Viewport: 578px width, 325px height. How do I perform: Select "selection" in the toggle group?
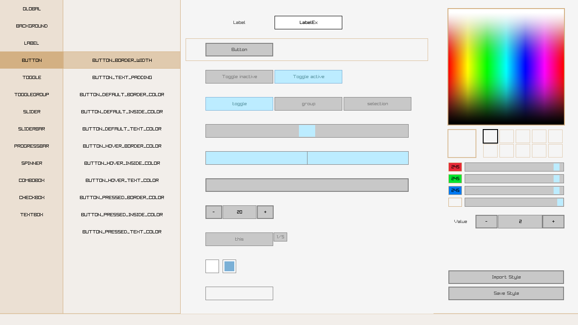coord(378,104)
